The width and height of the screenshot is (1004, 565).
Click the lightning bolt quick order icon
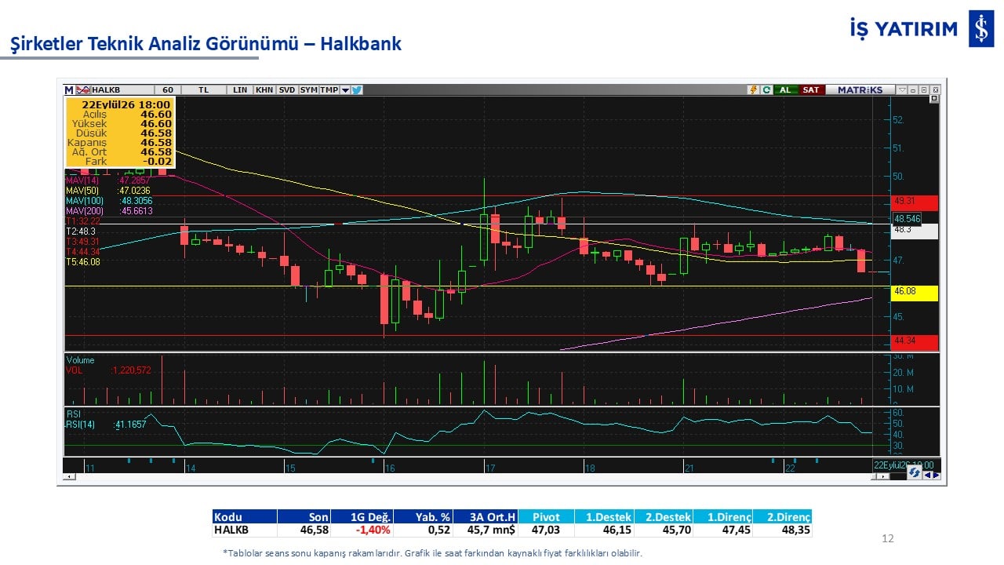pyautogui.click(x=754, y=89)
